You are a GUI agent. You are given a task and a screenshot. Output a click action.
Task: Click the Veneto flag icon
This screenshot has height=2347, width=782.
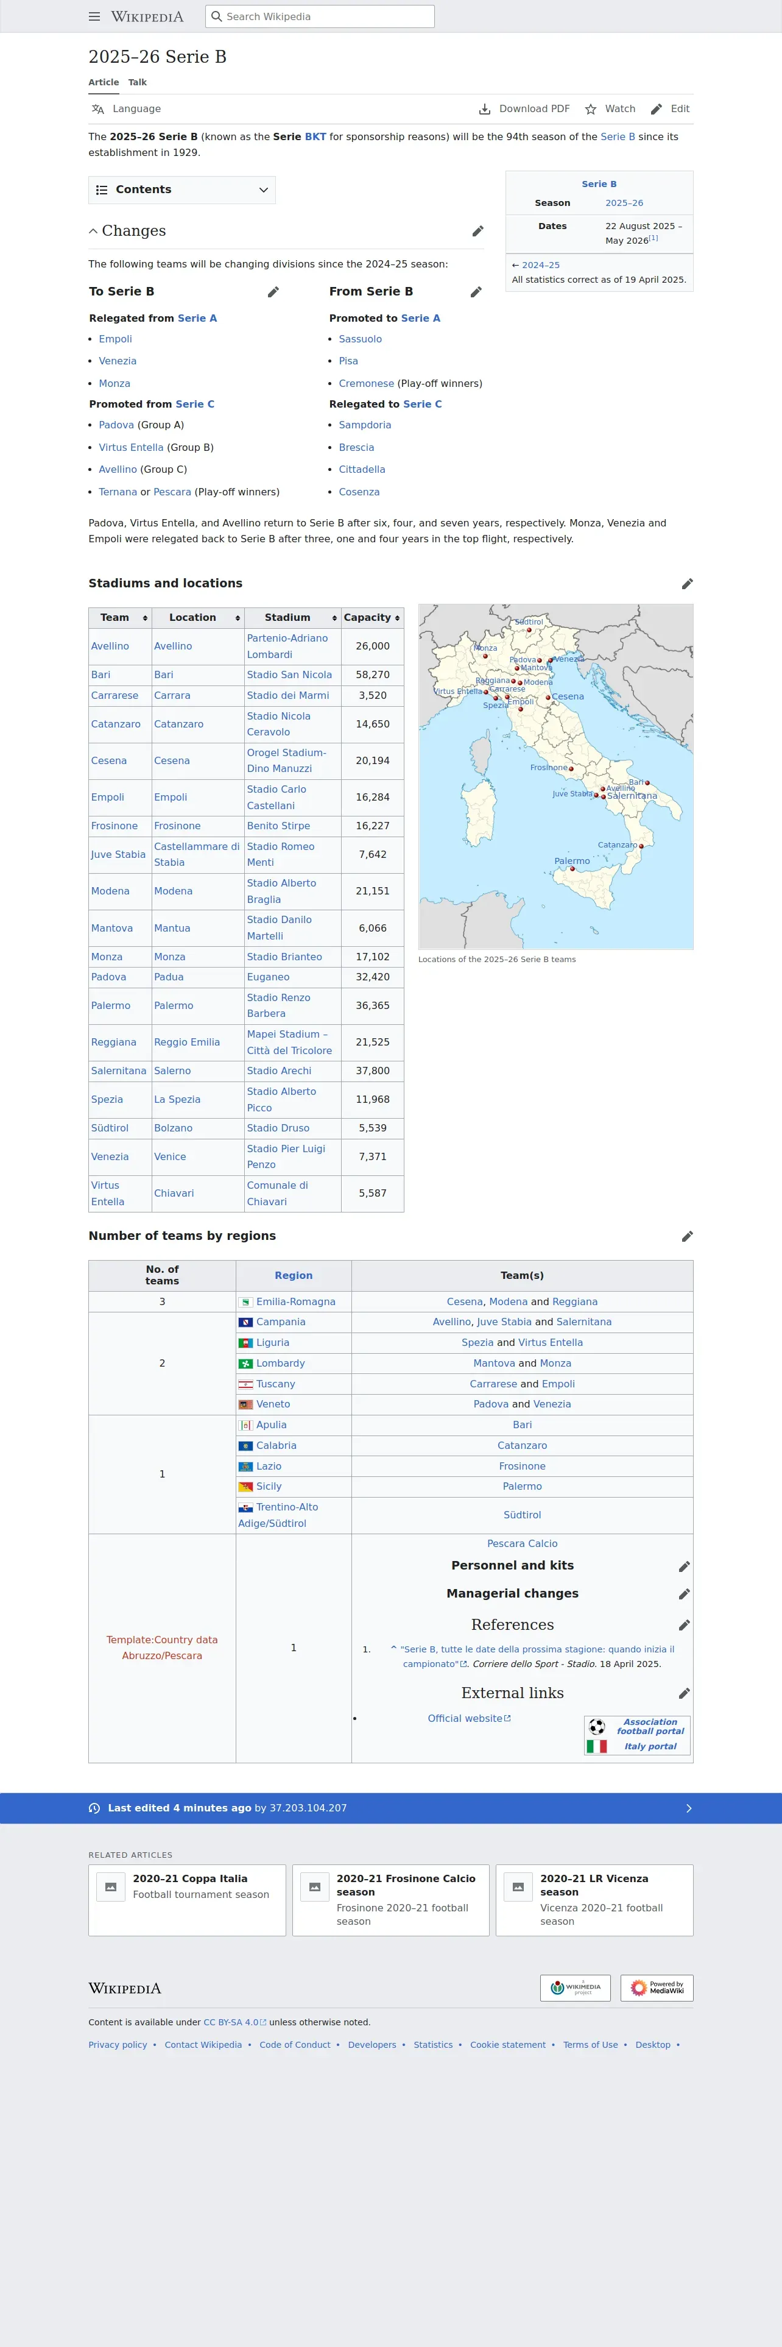246,1405
